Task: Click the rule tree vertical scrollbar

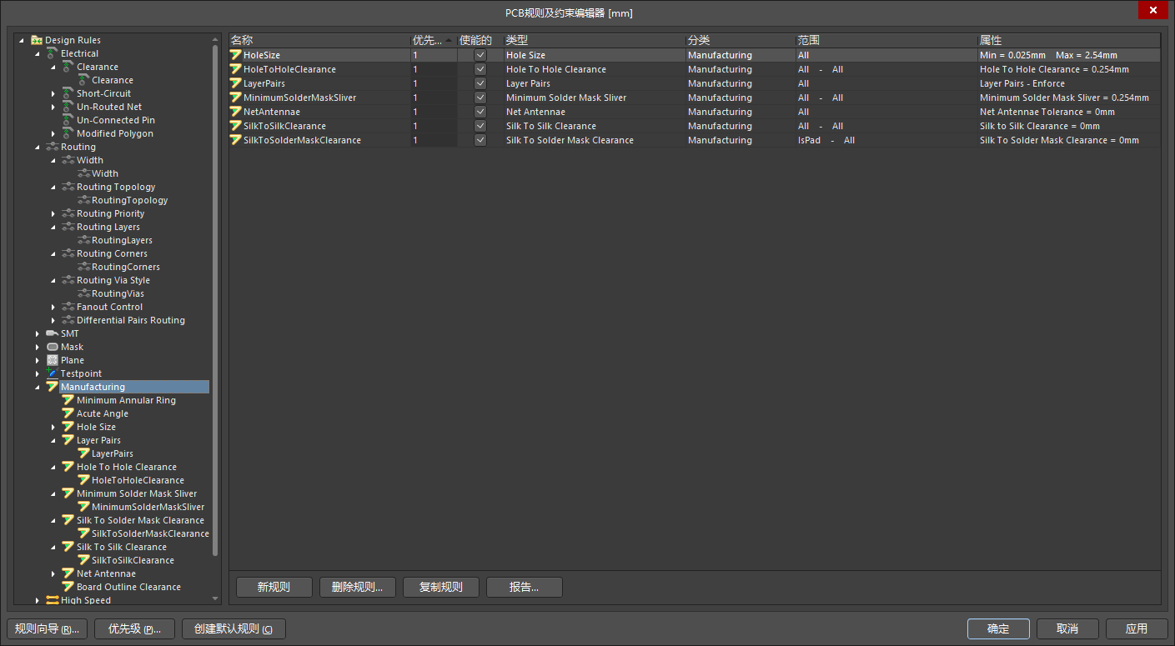Action: pyautogui.click(x=216, y=300)
